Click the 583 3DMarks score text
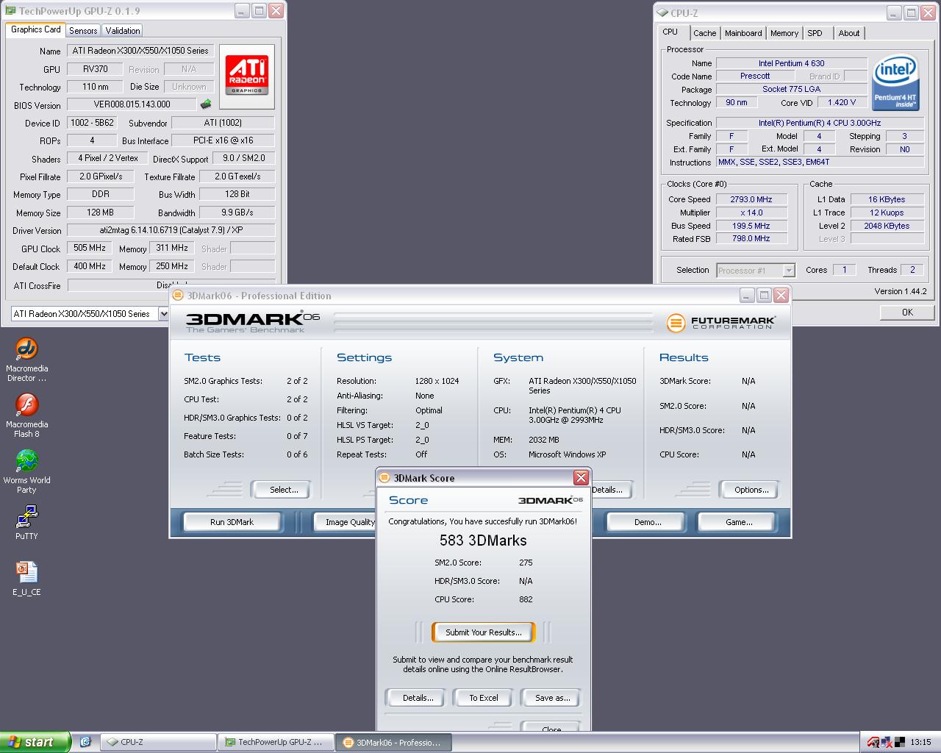 point(483,540)
